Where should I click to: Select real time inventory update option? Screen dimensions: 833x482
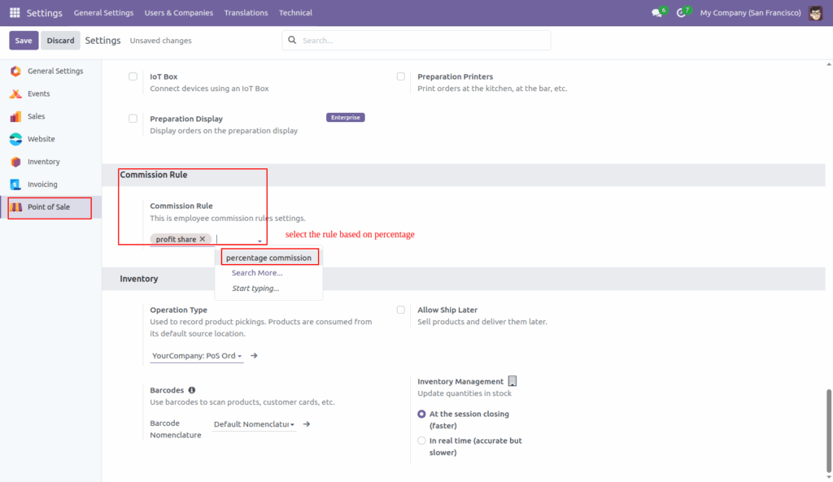421,440
